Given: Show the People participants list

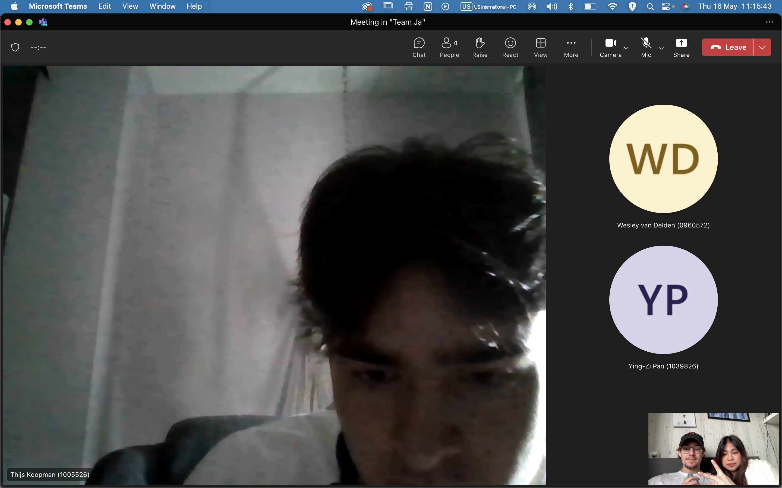Looking at the screenshot, I should pyautogui.click(x=449, y=47).
